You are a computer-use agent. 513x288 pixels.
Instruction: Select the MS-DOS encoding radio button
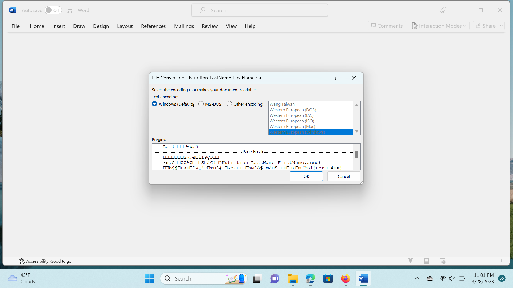[201, 104]
